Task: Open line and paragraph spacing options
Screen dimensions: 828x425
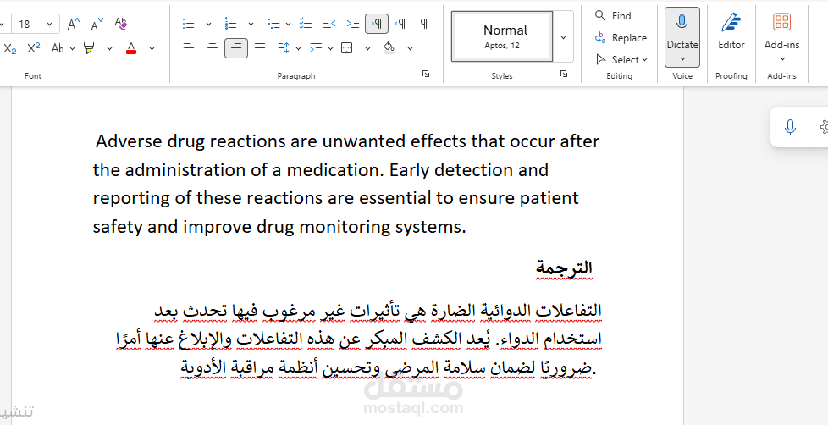Action: click(x=284, y=48)
